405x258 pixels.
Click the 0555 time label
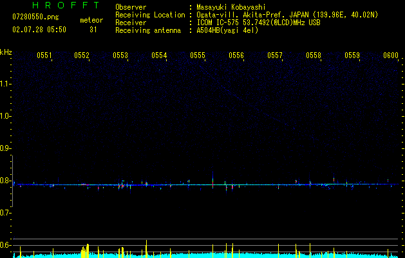(x=198, y=55)
